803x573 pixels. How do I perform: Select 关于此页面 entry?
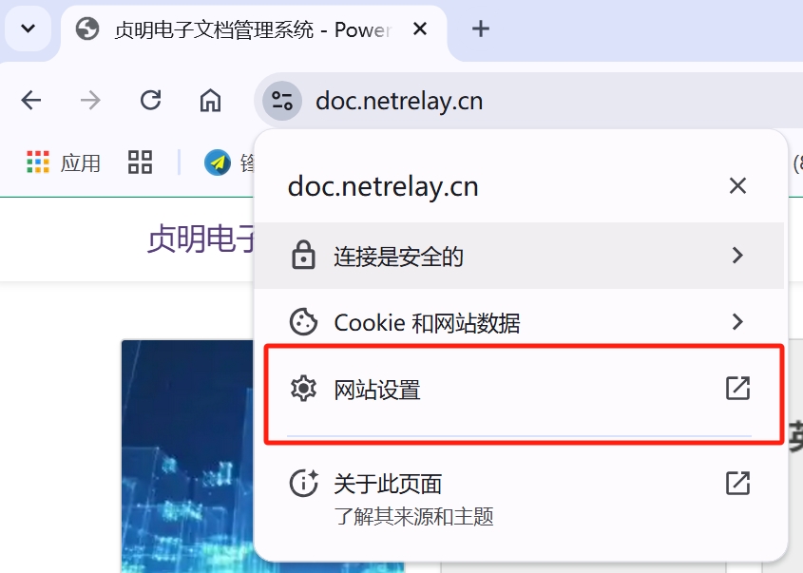519,498
